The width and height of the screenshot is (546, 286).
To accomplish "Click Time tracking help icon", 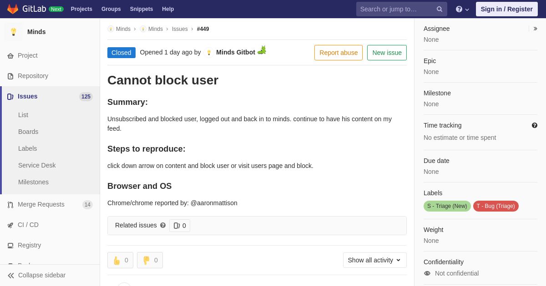I will (x=535, y=125).
